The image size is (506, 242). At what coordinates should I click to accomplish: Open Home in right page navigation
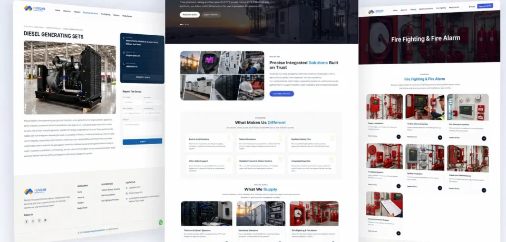[395, 11]
